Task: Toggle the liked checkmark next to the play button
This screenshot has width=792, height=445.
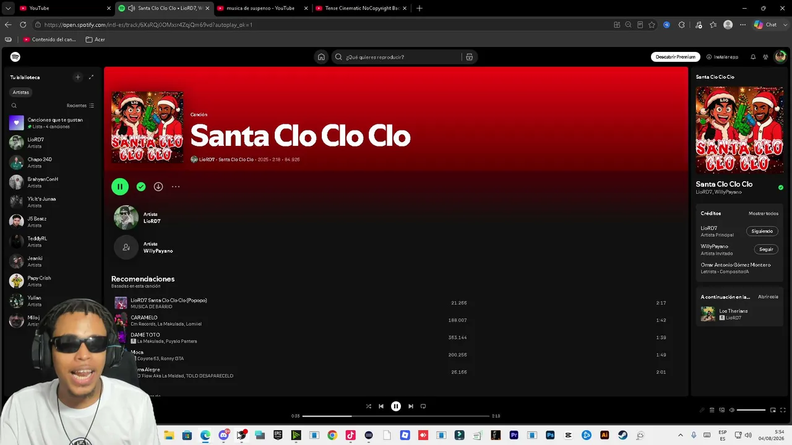Action: click(x=141, y=187)
